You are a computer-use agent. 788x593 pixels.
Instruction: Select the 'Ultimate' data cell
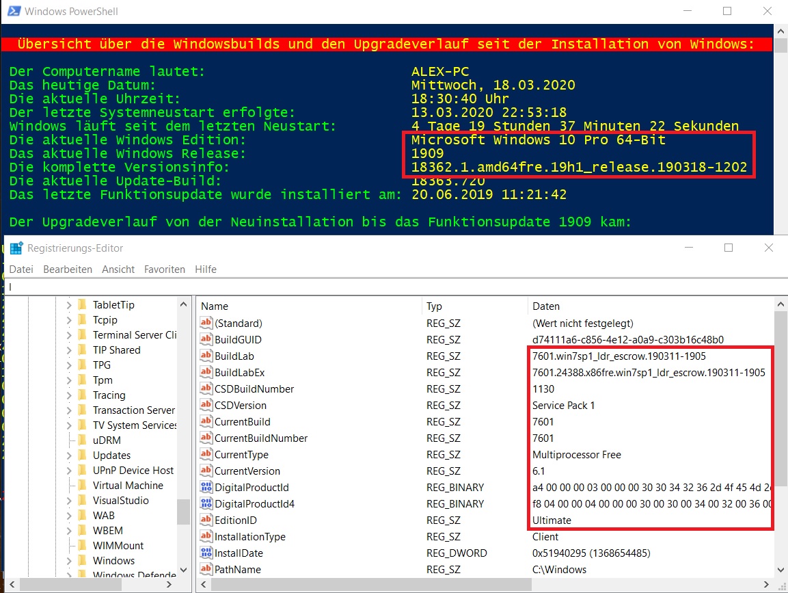pos(552,520)
